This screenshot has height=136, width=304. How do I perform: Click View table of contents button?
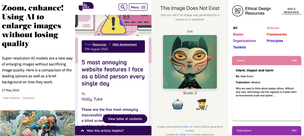pyautogui.click(x=125, y=119)
